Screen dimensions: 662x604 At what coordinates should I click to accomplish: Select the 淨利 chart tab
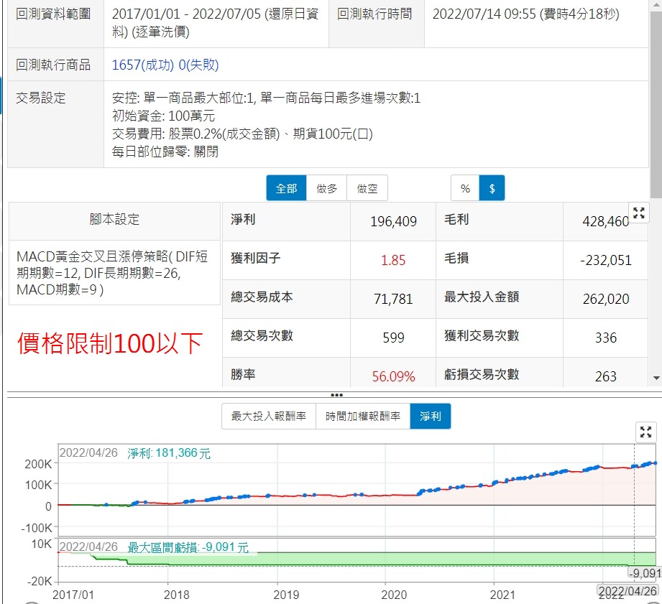431,416
